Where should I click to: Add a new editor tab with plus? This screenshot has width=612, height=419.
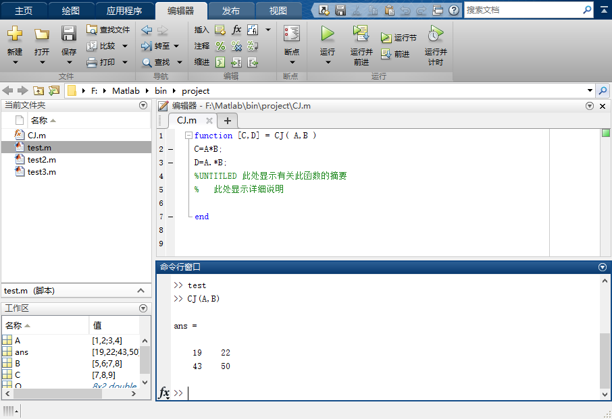pos(228,121)
